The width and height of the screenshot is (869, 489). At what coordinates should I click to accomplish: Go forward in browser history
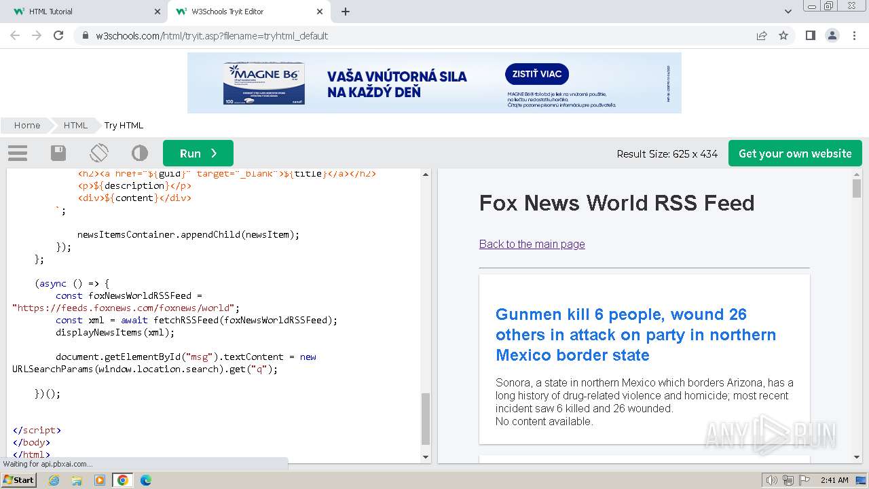(37, 35)
